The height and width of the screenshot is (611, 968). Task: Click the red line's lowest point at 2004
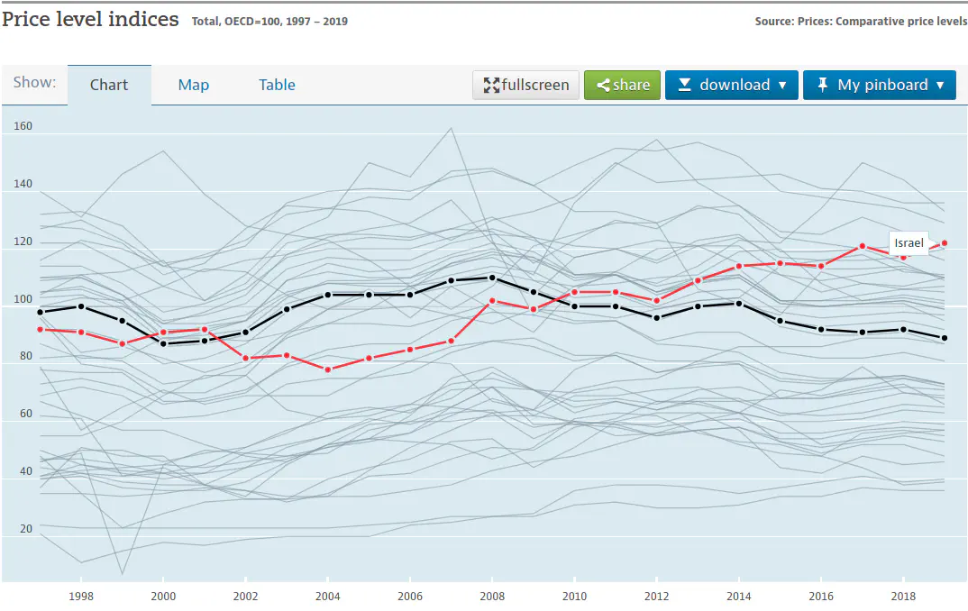pyautogui.click(x=327, y=369)
